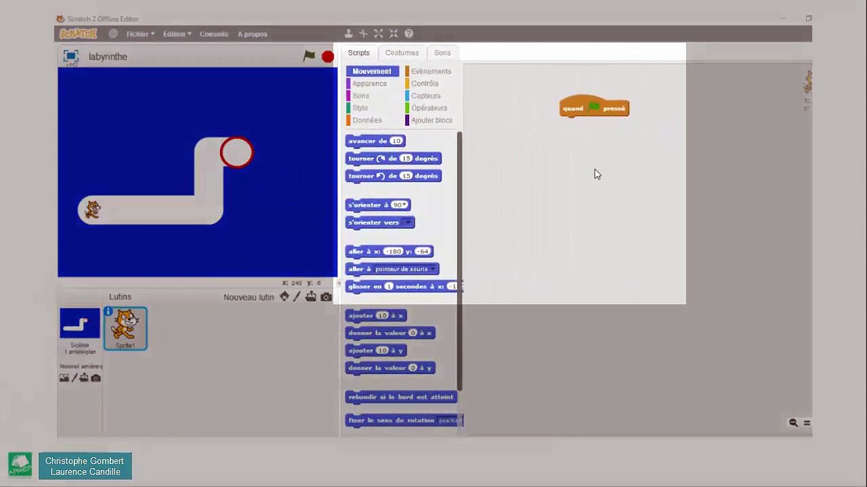Image resolution: width=867 pixels, height=487 pixels.
Task: Select the Evènements block category
Action: tap(431, 71)
